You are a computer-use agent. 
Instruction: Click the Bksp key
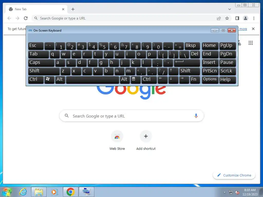[192, 46]
